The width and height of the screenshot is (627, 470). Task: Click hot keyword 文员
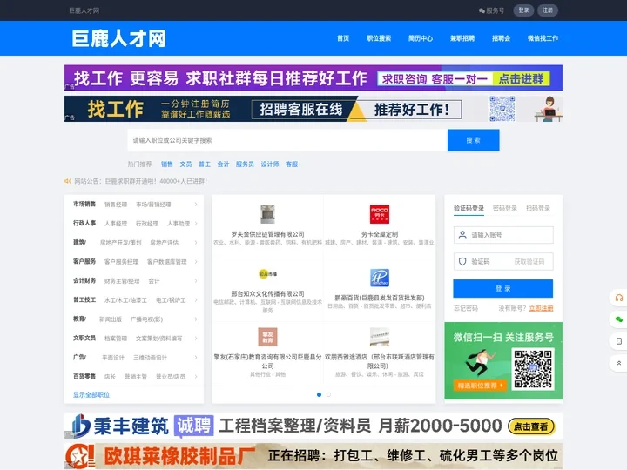[x=185, y=164]
